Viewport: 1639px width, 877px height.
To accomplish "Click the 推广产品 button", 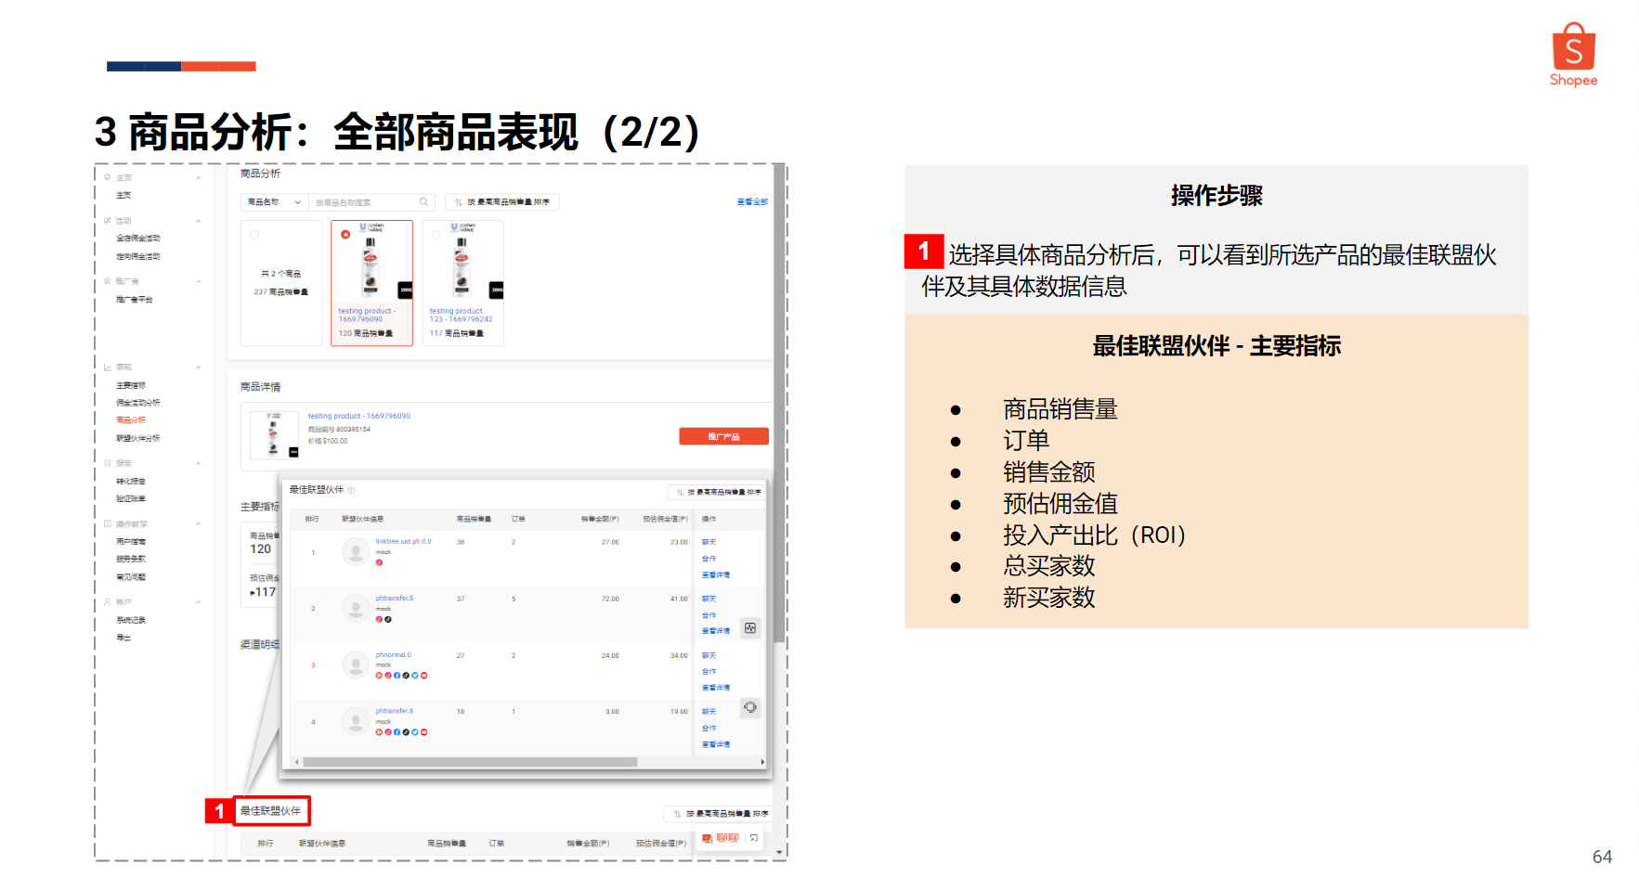I will click(x=723, y=436).
